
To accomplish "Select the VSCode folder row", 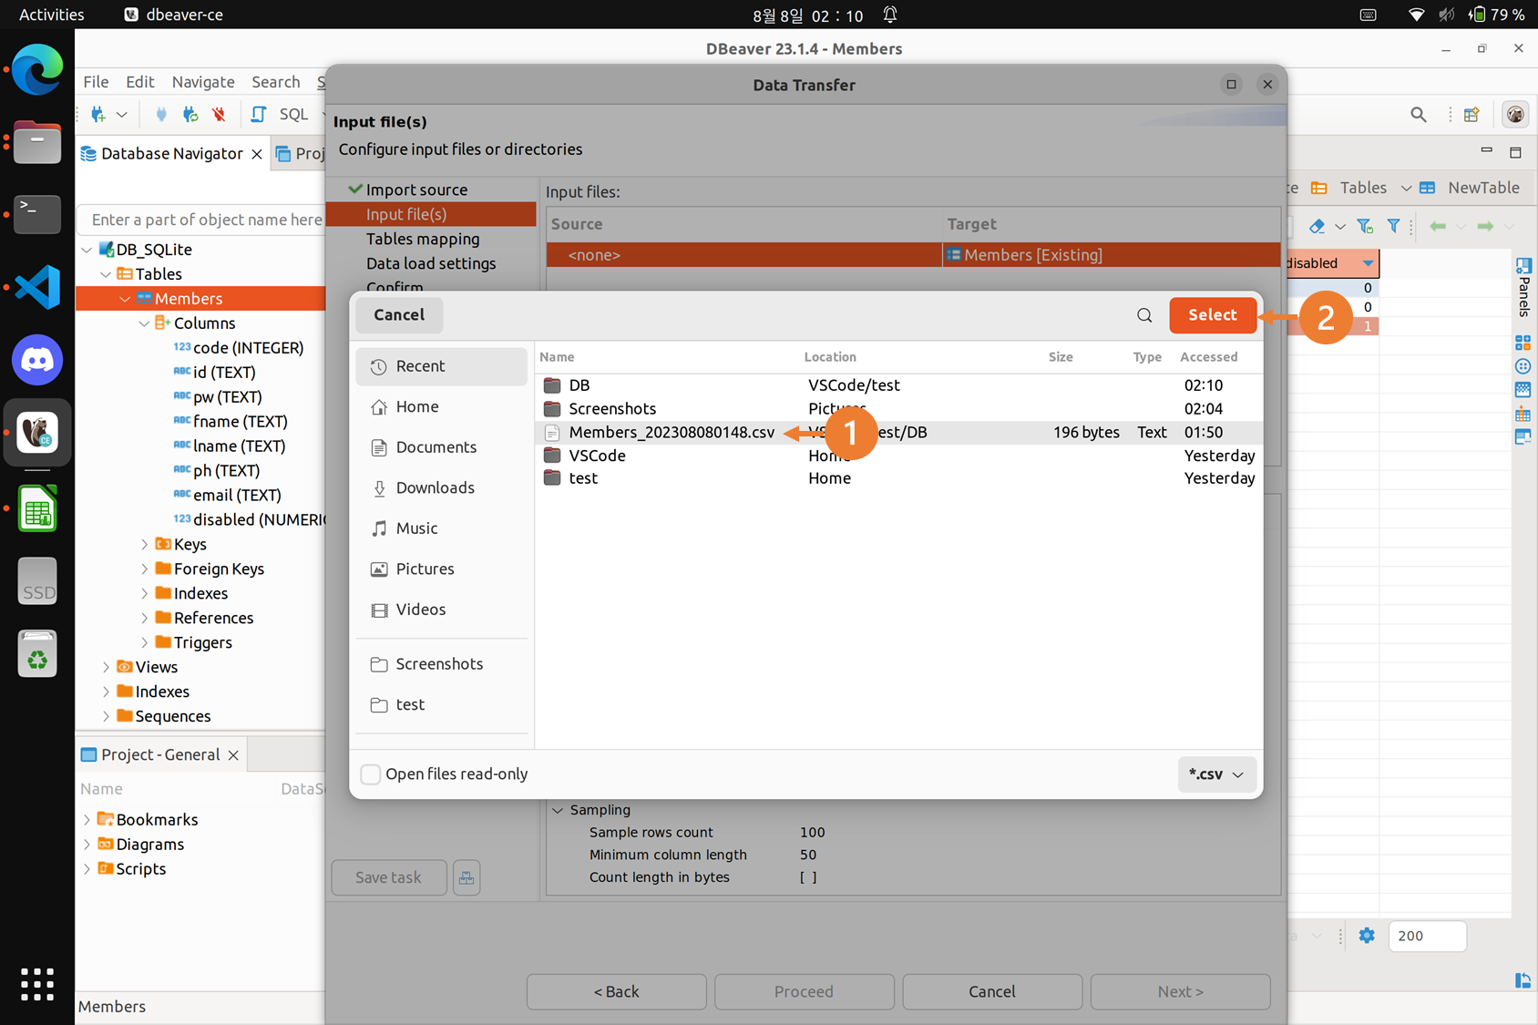I will 900,456.
